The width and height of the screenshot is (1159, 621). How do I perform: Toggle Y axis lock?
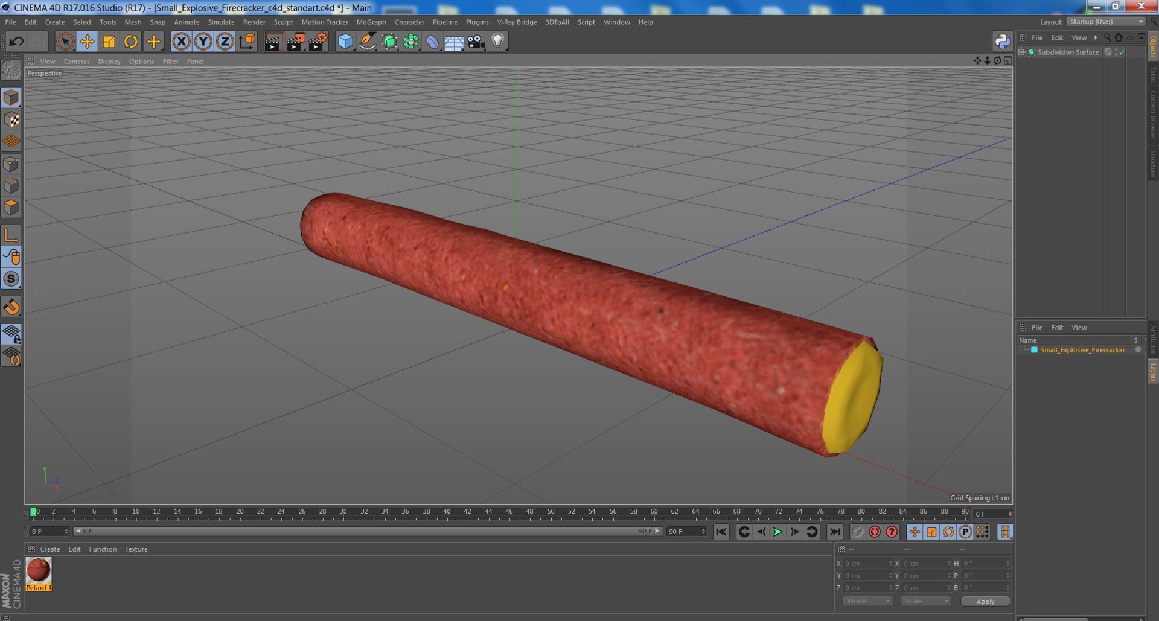pos(203,42)
